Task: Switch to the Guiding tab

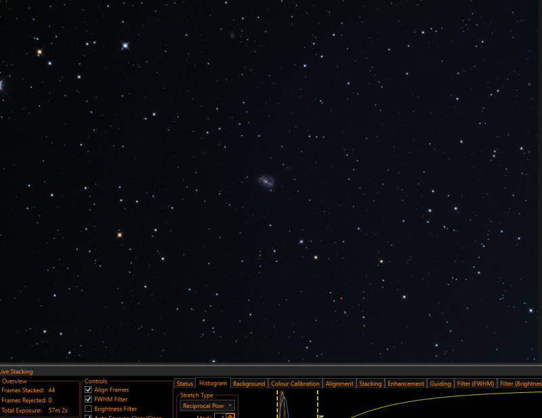Action: point(440,383)
